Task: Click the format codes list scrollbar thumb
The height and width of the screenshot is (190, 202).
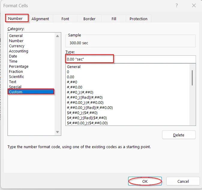Action: click(192, 78)
